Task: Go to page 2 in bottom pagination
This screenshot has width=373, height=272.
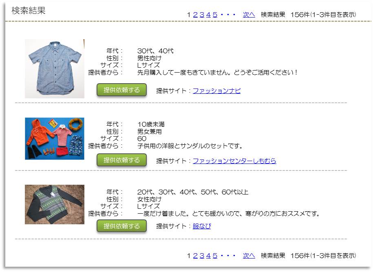Action: (x=195, y=256)
